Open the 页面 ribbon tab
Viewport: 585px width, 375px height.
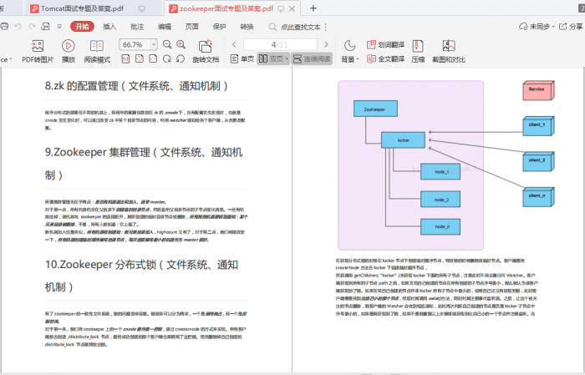191,27
